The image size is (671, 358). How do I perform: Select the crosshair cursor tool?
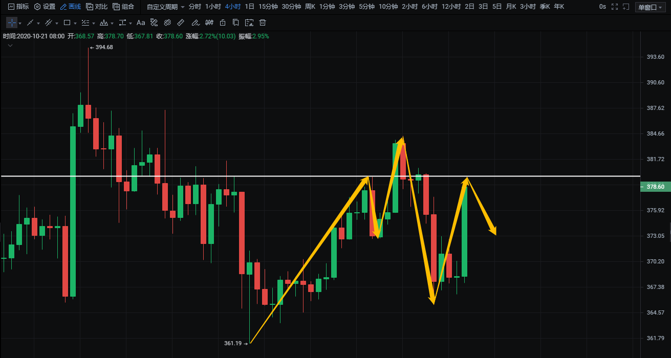tap(11, 23)
